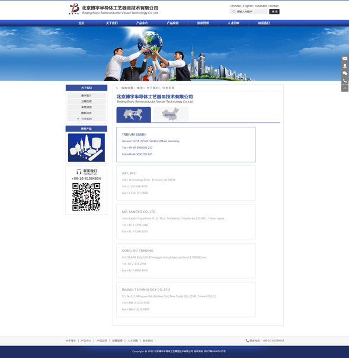Screen dimensions: 349x358
Task: Click the magnifier icon in the search box
Action: coord(233,12)
